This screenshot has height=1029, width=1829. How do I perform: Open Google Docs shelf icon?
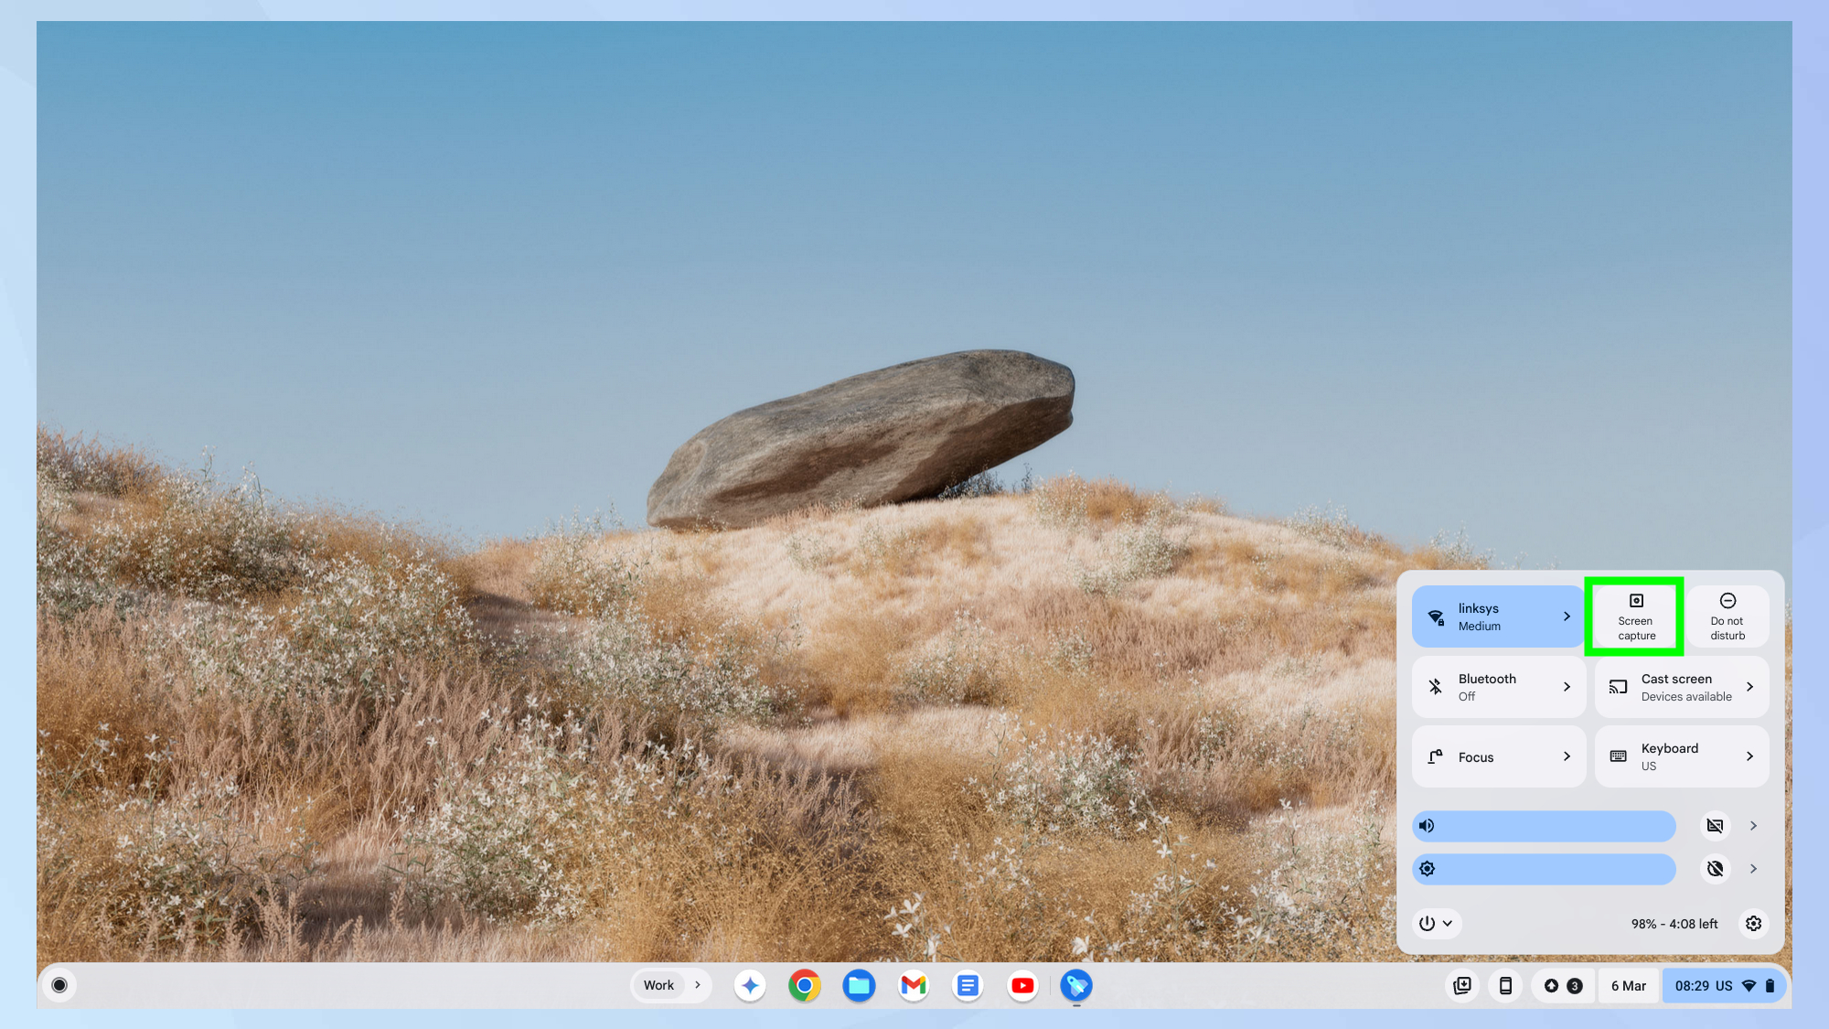pos(968,985)
